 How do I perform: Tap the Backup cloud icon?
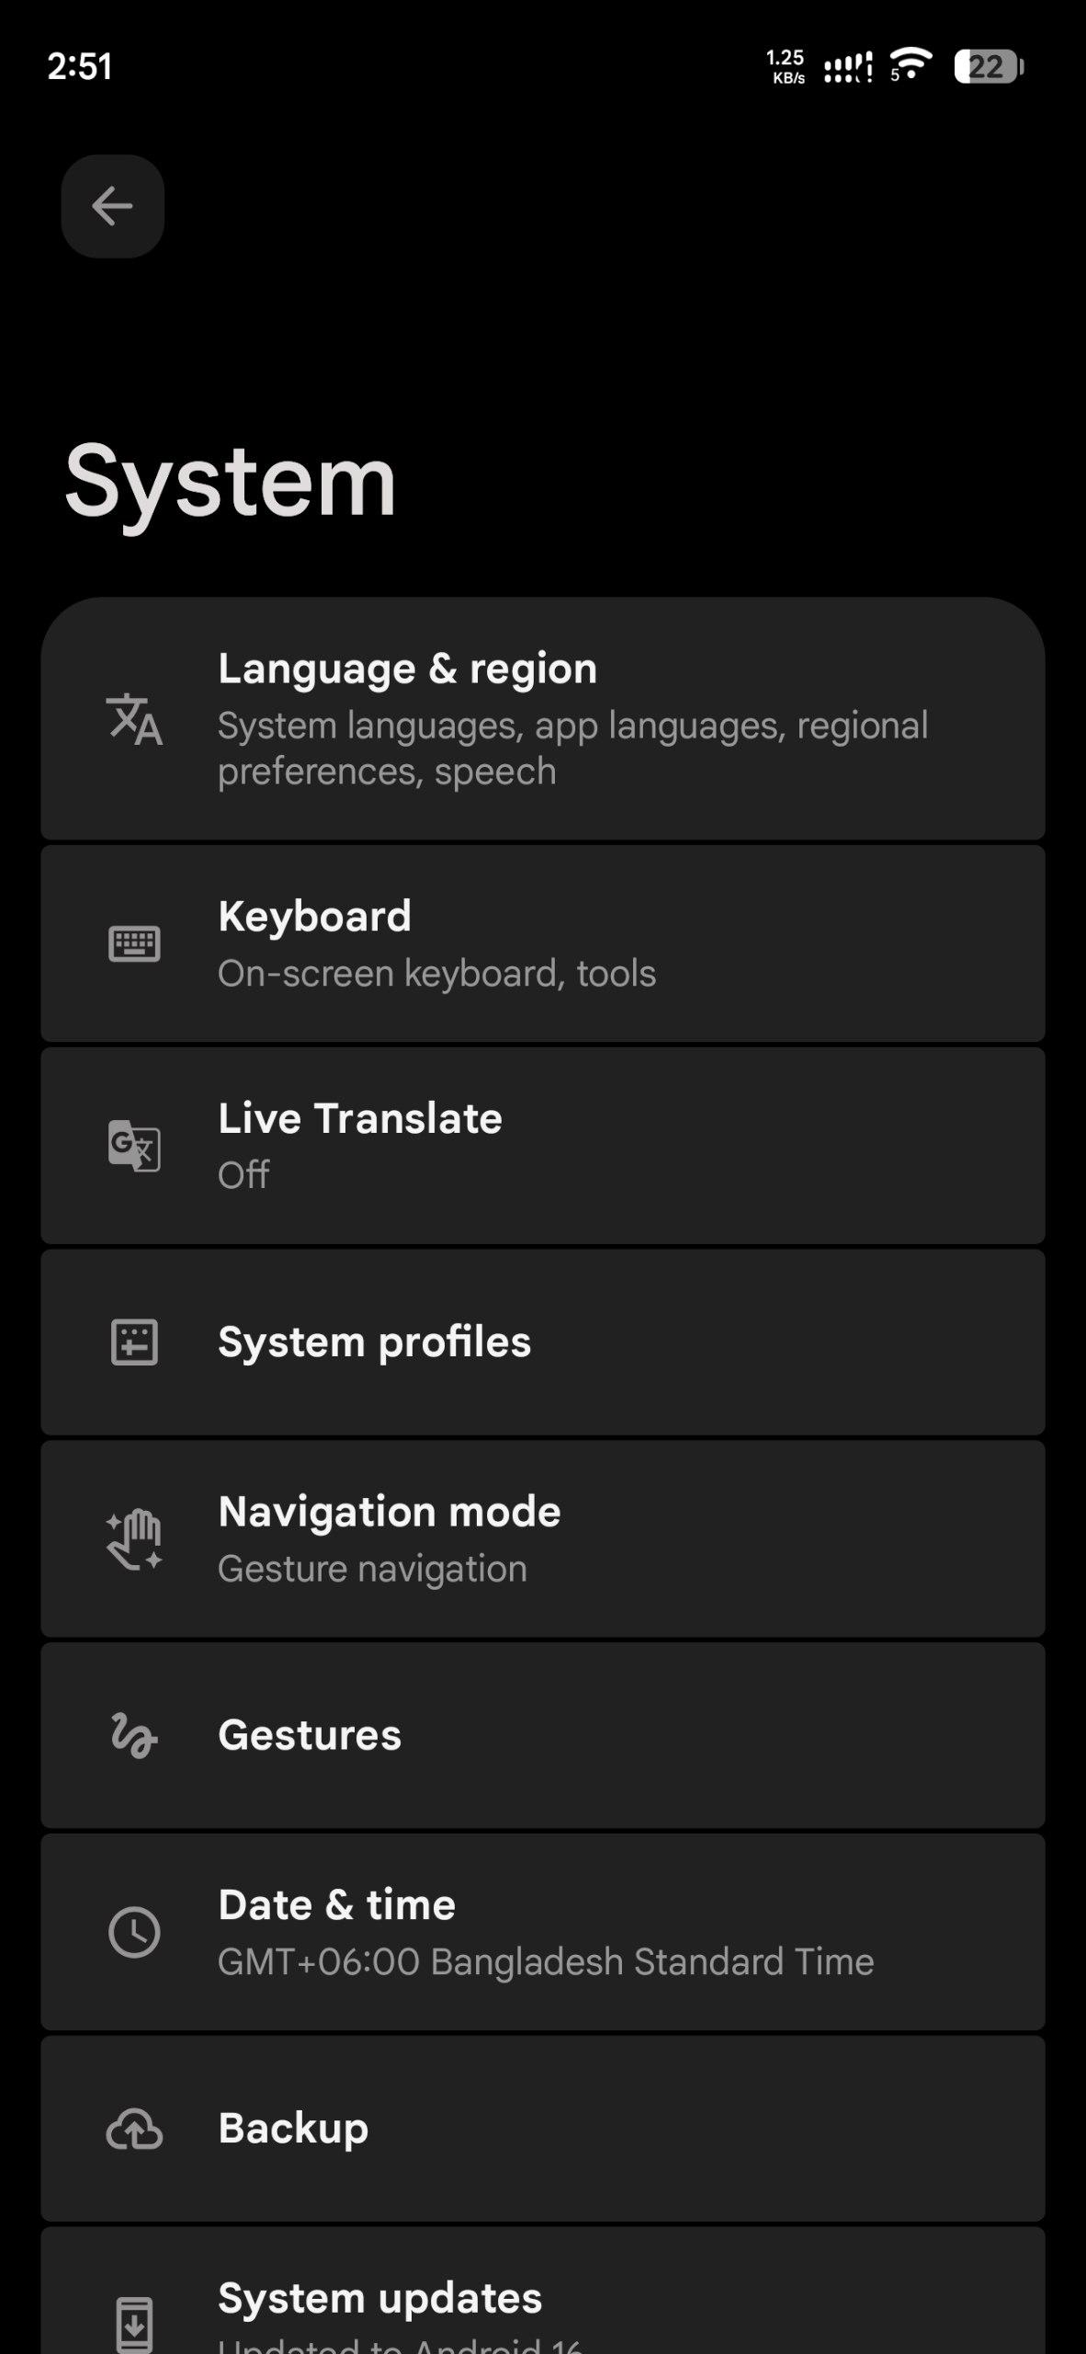point(134,2130)
